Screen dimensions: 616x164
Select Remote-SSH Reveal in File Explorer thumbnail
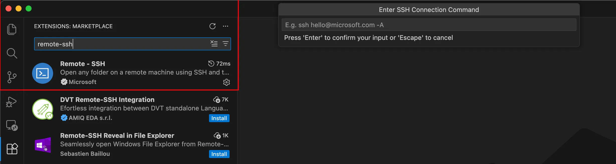click(43, 145)
